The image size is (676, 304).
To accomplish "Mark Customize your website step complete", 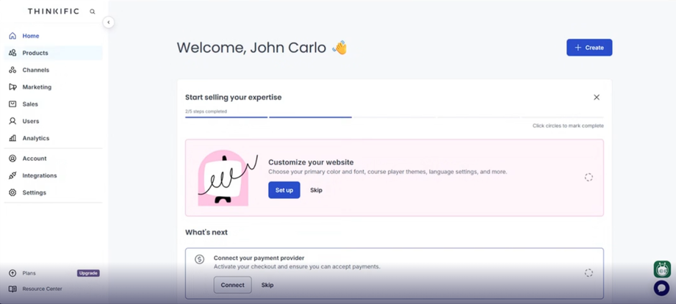I will coord(589,177).
